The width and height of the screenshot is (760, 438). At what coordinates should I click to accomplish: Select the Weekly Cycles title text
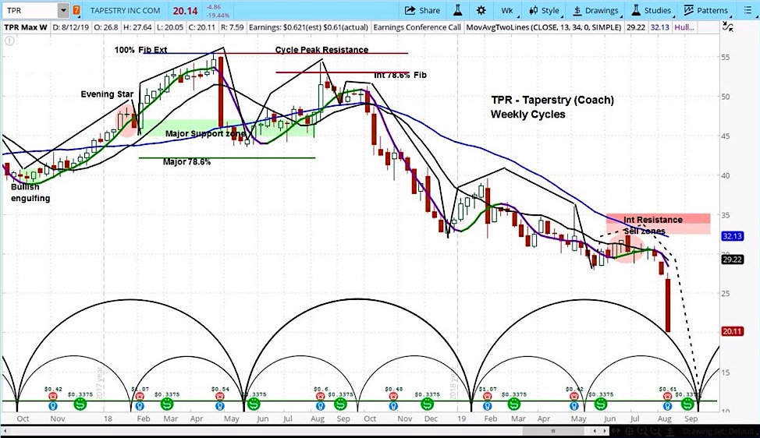pos(527,115)
